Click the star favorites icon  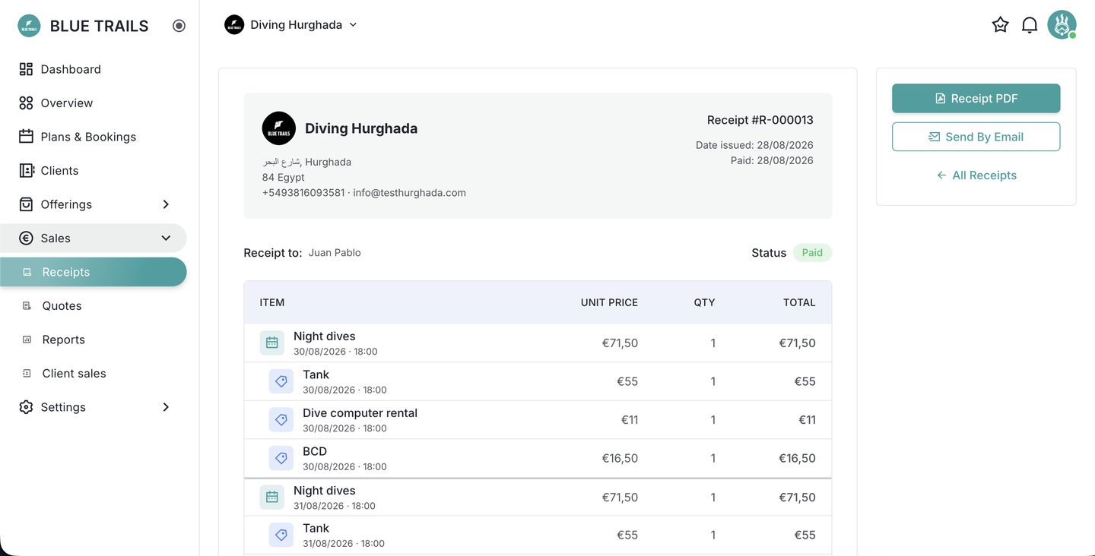tap(1001, 25)
